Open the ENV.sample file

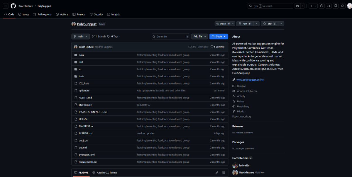click(x=85, y=105)
